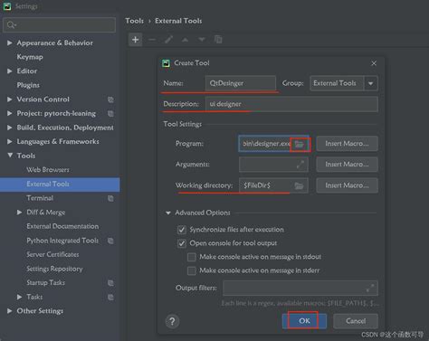Click the copy tool icon in toolbar
Image resolution: width=429 pixels, height=341 pixels.
(x=218, y=40)
